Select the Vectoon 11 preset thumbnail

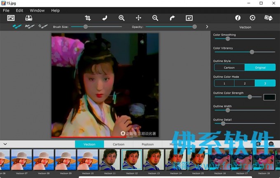(x=110, y=159)
